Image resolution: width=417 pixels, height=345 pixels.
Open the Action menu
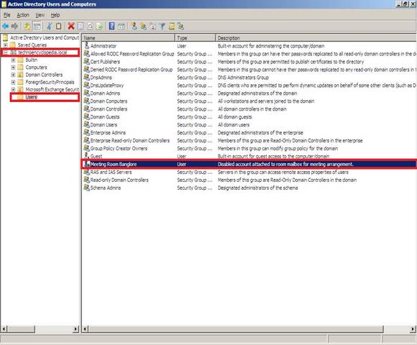click(23, 15)
